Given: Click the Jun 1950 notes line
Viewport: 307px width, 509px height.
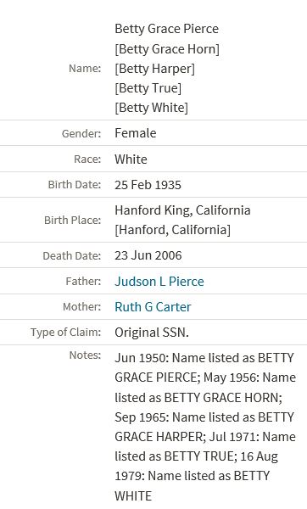Looking at the screenshot, I should [204, 358].
